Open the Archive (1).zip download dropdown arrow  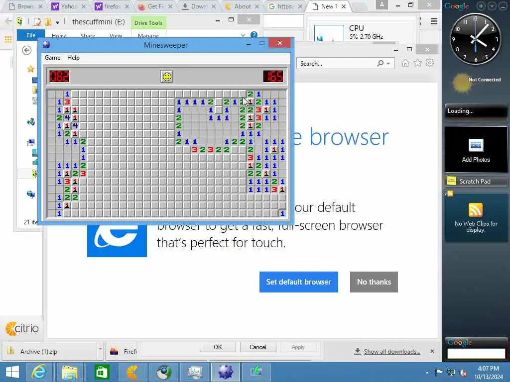(x=100, y=349)
